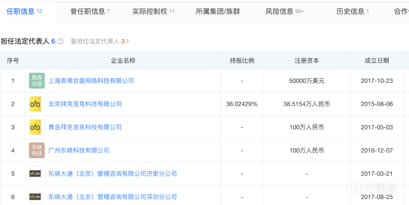The height and width of the screenshot is (205, 409).
Task: Click the logo beside 深圳分公司 entry
Action: coord(37,197)
